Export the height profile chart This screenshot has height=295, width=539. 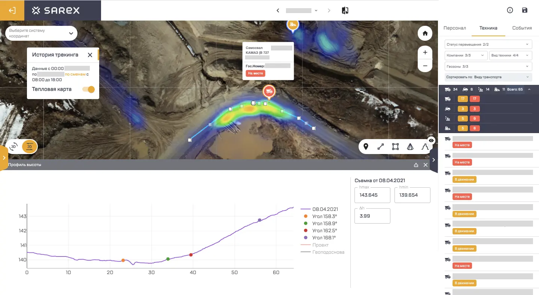point(416,165)
